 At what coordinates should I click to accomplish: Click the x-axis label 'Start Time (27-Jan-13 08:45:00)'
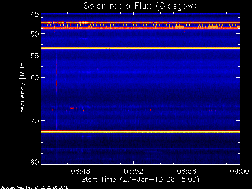140,180
